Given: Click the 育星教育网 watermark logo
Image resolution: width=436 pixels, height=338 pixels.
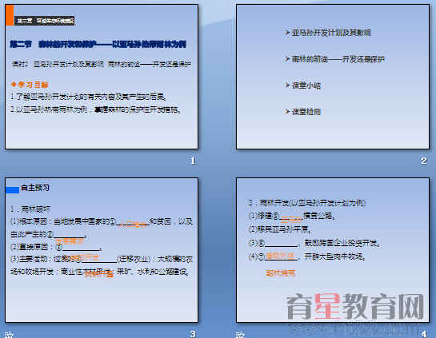Looking at the screenshot, I should coord(355,306).
